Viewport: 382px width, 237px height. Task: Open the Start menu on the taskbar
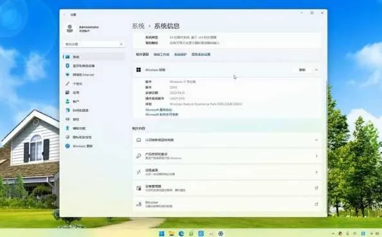pos(161,234)
